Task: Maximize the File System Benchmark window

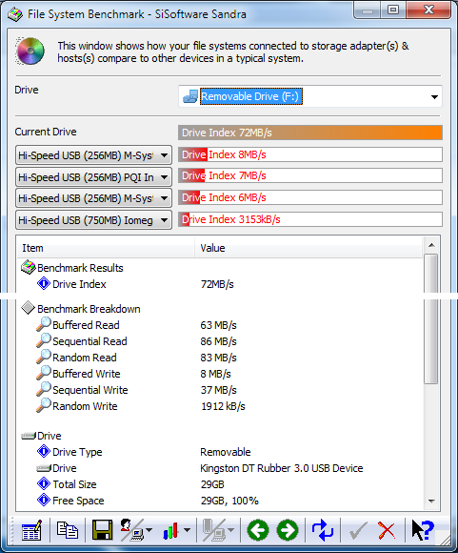Action: [393, 10]
